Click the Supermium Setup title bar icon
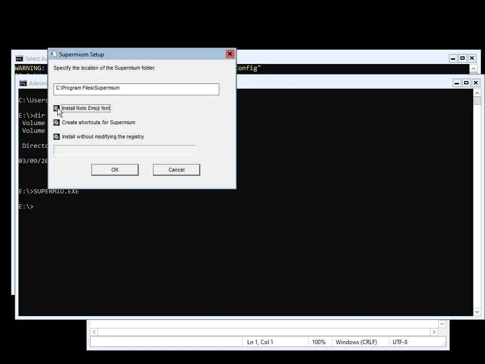 pos(53,54)
